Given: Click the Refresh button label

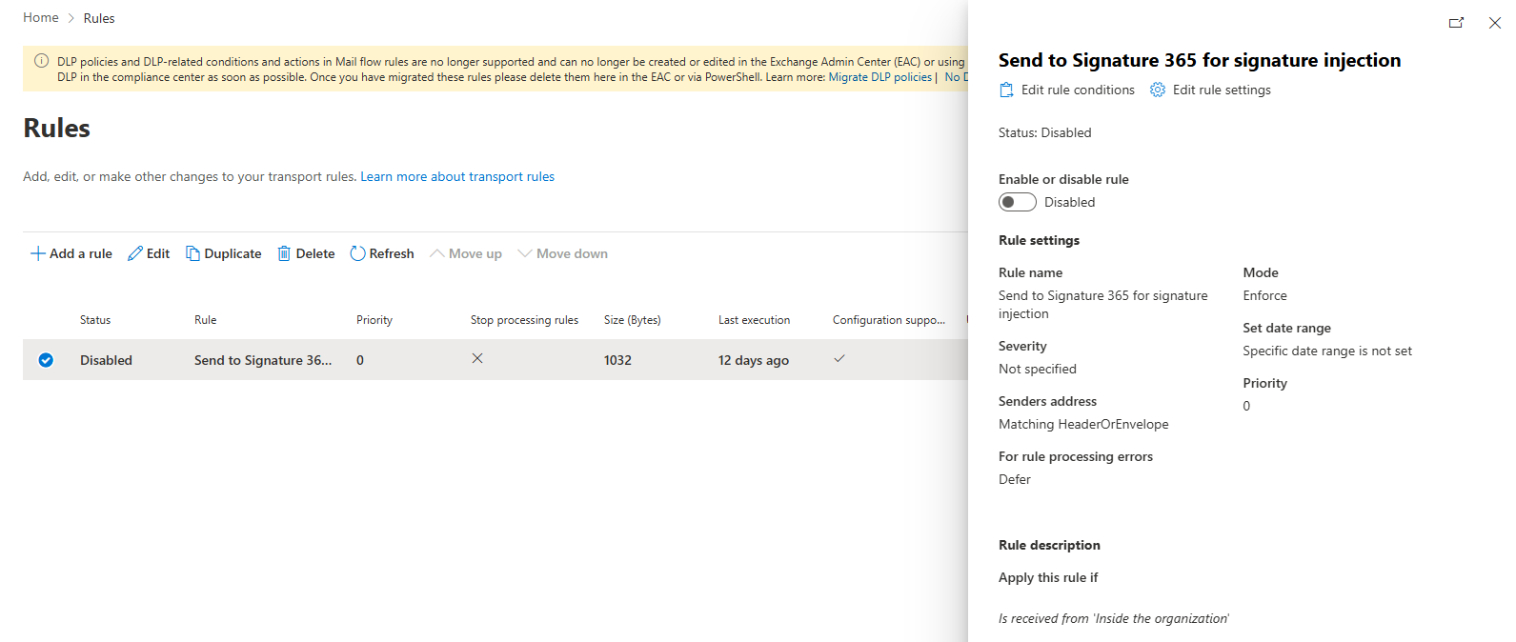Looking at the screenshot, I should tap(392, 253).
